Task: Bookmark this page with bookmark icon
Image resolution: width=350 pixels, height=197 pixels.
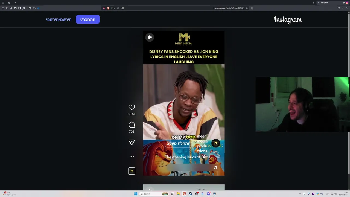Action: click(x=252, y=8)
